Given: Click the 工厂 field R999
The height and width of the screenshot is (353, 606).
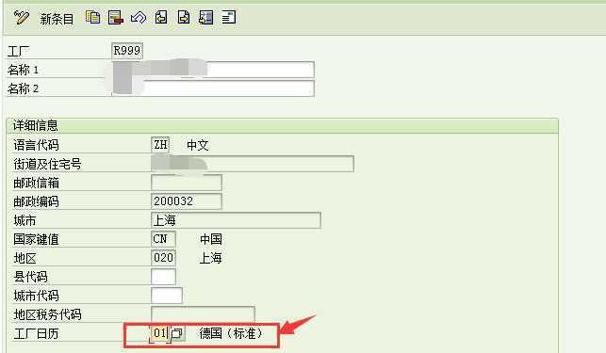Looking at the screenshot, I should 127,51.
